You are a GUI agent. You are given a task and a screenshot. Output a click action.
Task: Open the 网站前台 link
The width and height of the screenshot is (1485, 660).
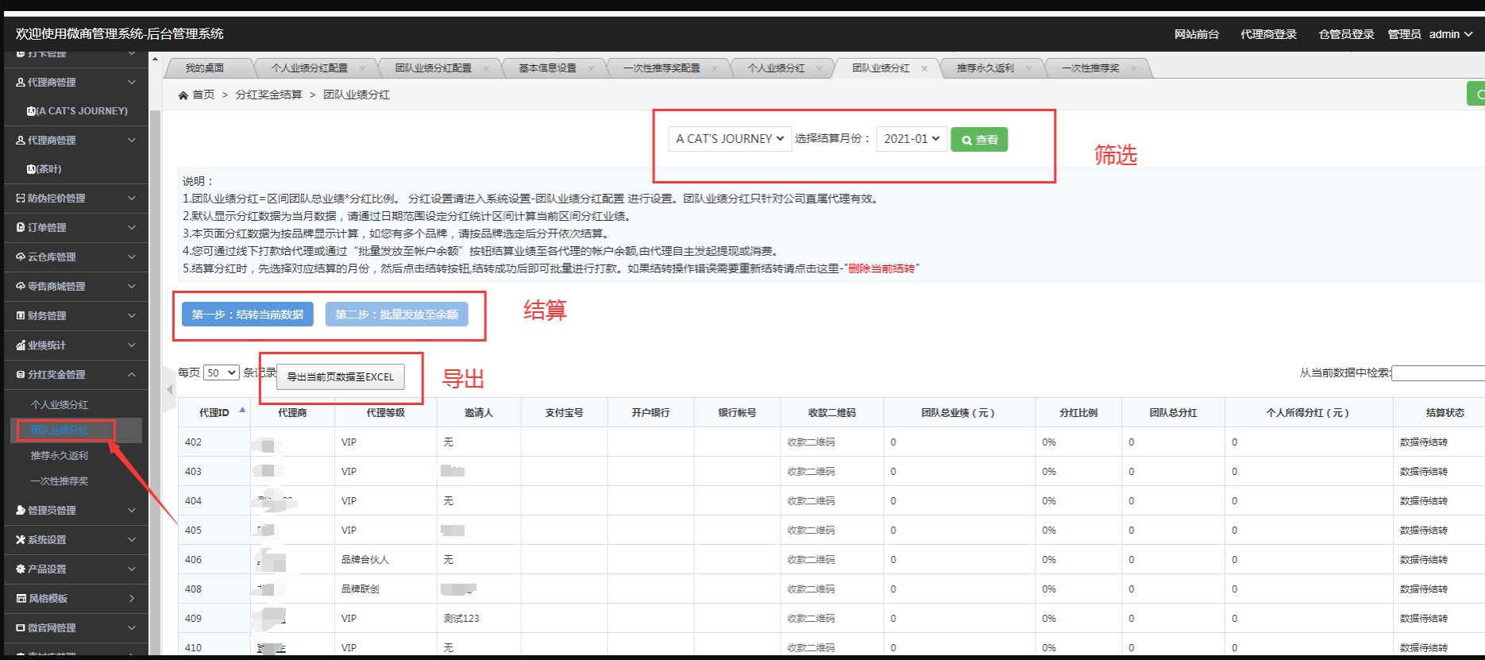tap(1197, 34)
